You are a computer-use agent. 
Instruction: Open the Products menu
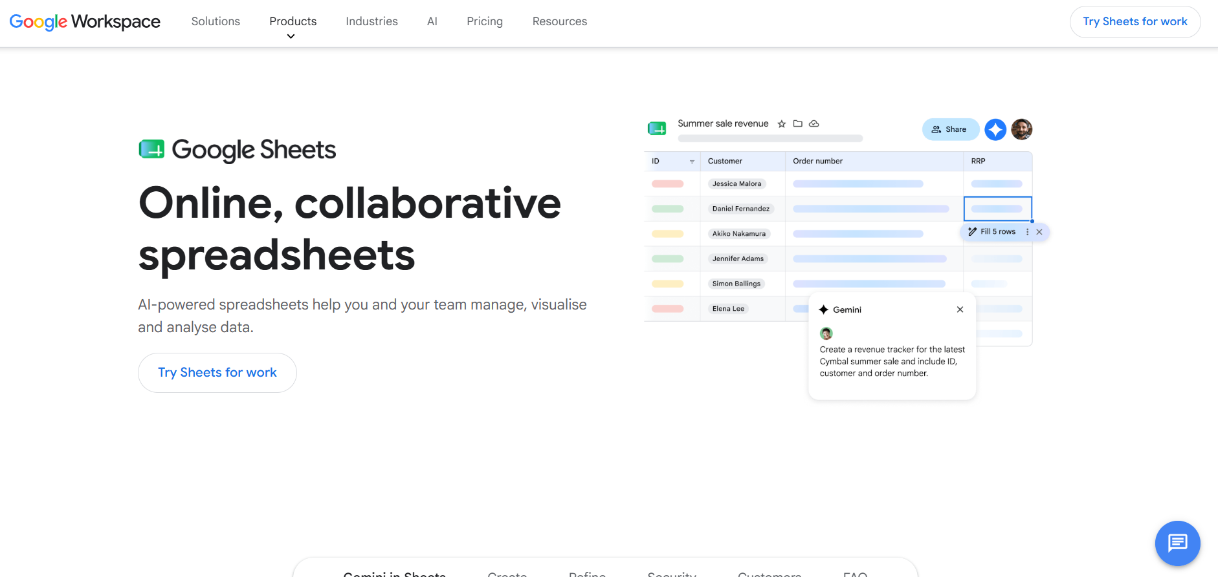coord(293,21)
